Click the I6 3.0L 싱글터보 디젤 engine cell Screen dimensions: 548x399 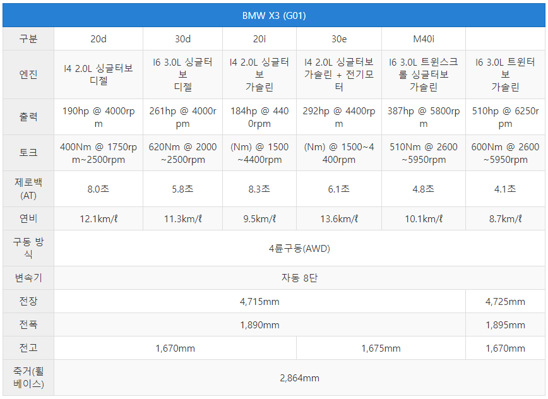click(182, 74)
